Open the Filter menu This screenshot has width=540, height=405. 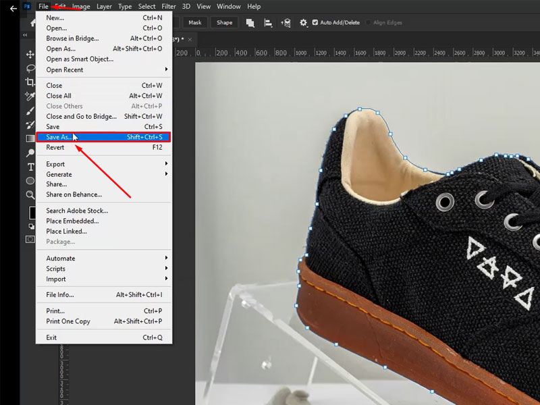pos(169,6)
